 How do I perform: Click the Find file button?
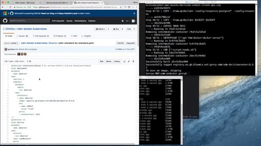pyautogui.click(x=120, y=43)
